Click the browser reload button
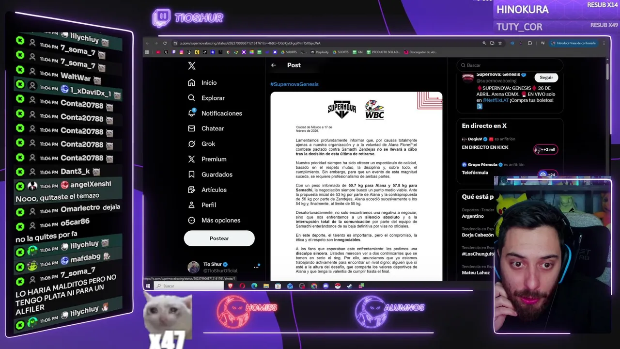Viewport: 620px width, 349px height. point(165,43)
